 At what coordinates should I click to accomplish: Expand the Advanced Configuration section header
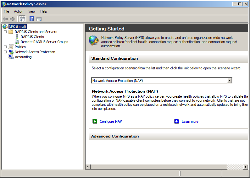(x=115, y=136)
